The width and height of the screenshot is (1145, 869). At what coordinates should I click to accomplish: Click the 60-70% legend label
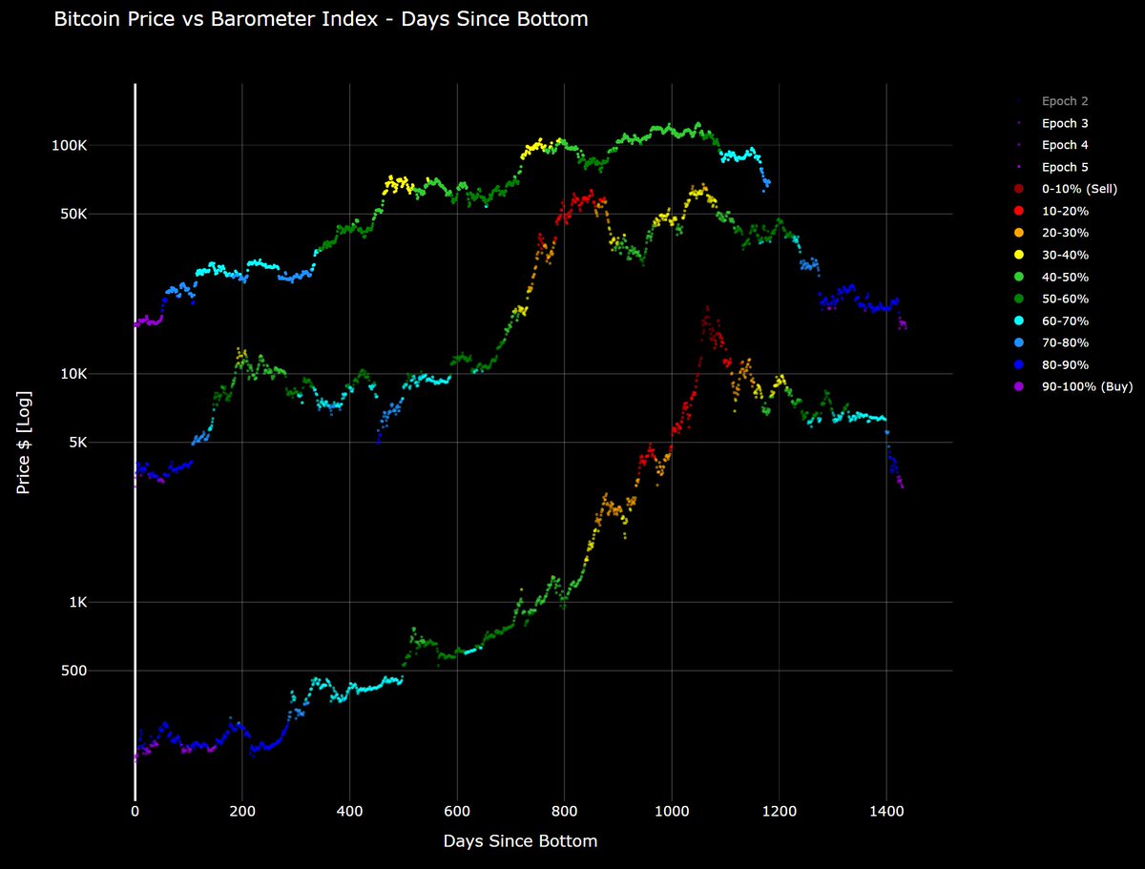point(1065,321)
